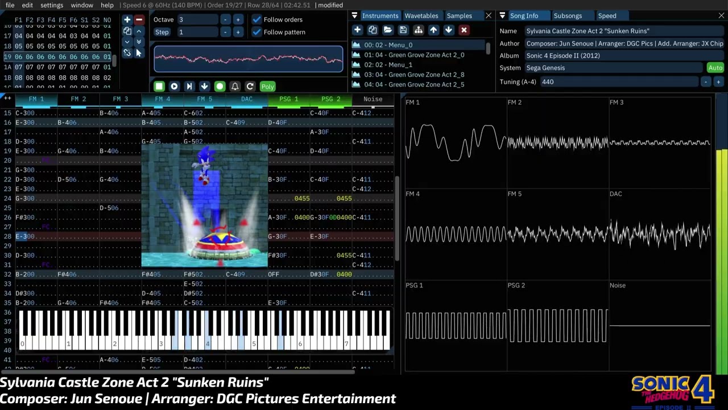Click the Tuning value field showing 440

tap(619, 82)
